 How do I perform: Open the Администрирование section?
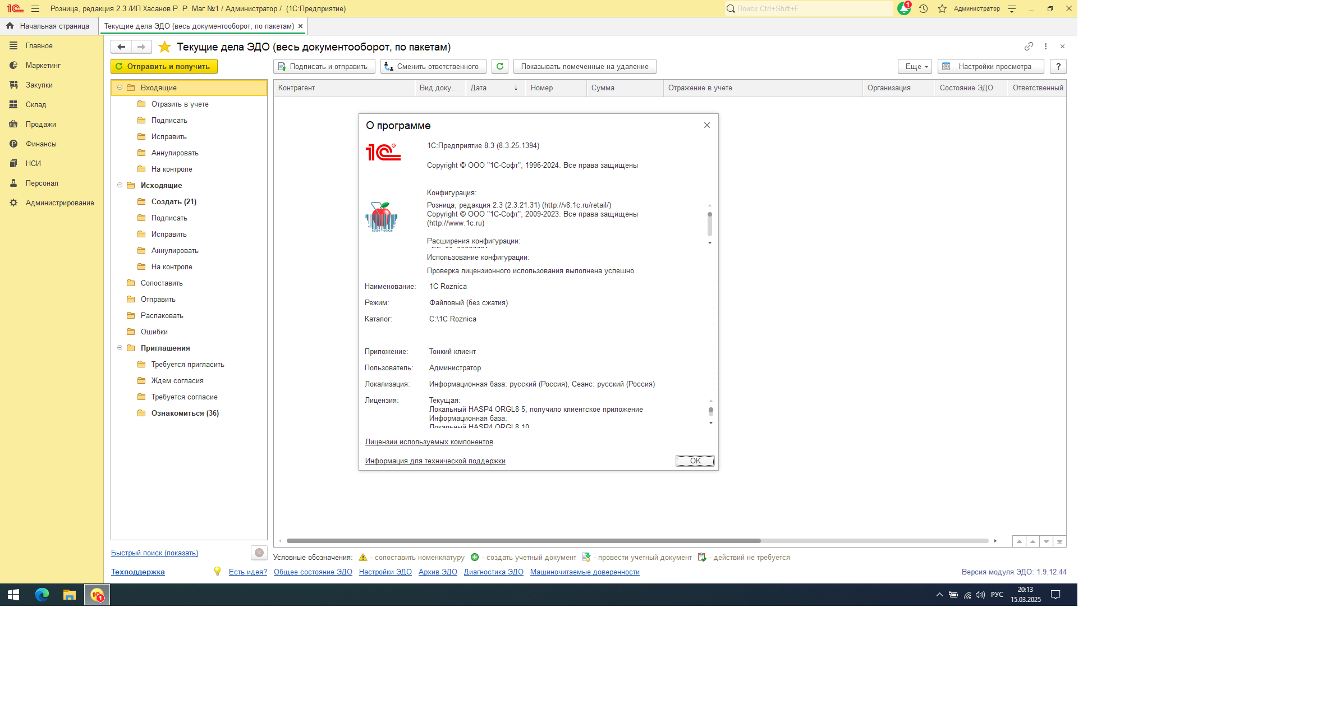pos(59,203)
